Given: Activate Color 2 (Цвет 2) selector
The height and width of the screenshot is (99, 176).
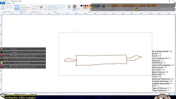Looking at the screenshot, I should point(78,7).
